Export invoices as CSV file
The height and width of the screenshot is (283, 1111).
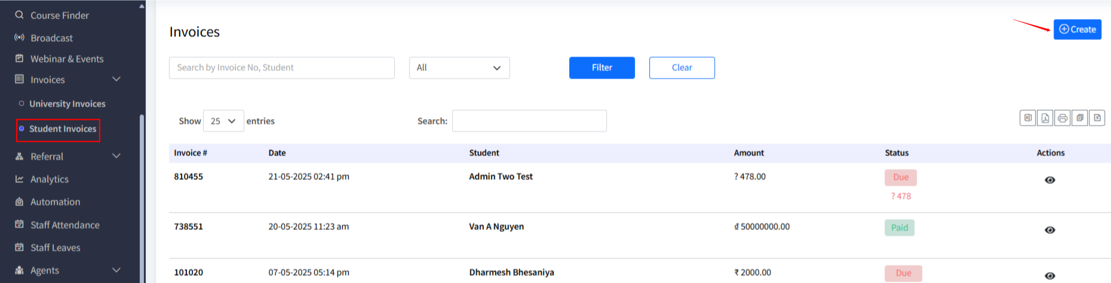[x=1097, y=118]
